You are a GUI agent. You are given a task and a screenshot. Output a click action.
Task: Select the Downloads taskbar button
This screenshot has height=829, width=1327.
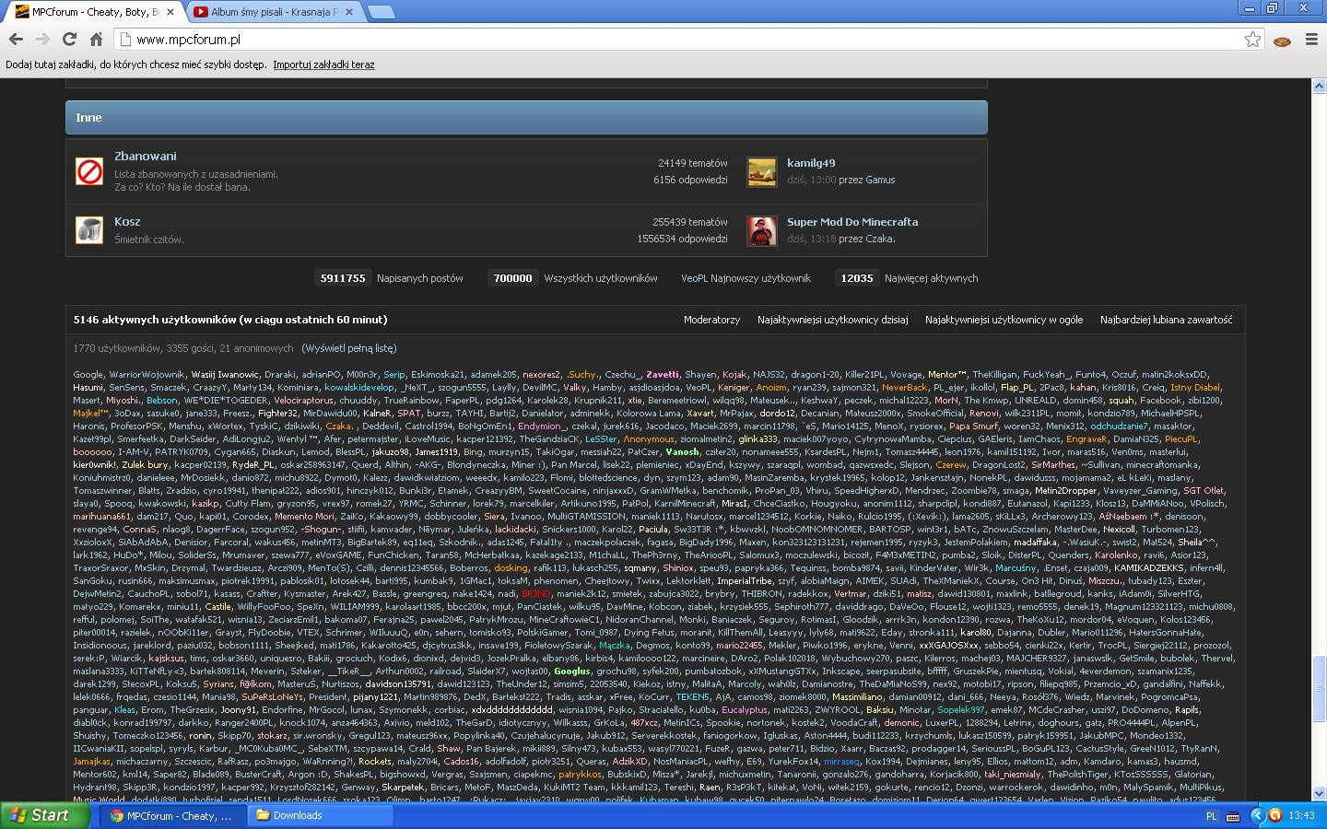320,815
